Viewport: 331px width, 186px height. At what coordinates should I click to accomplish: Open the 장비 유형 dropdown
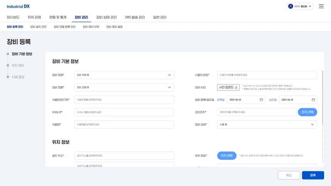click(124, 75)
